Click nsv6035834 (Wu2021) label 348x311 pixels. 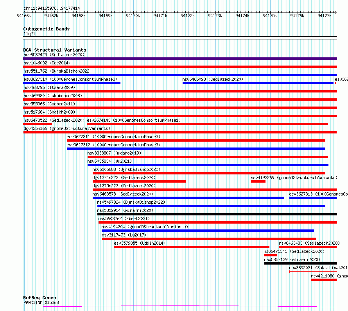[109, 161]
